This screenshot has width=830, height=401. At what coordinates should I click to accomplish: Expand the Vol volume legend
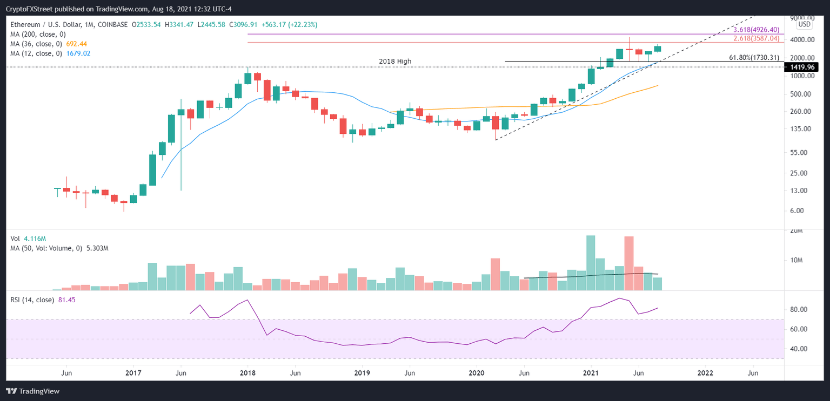pos(15,239)
